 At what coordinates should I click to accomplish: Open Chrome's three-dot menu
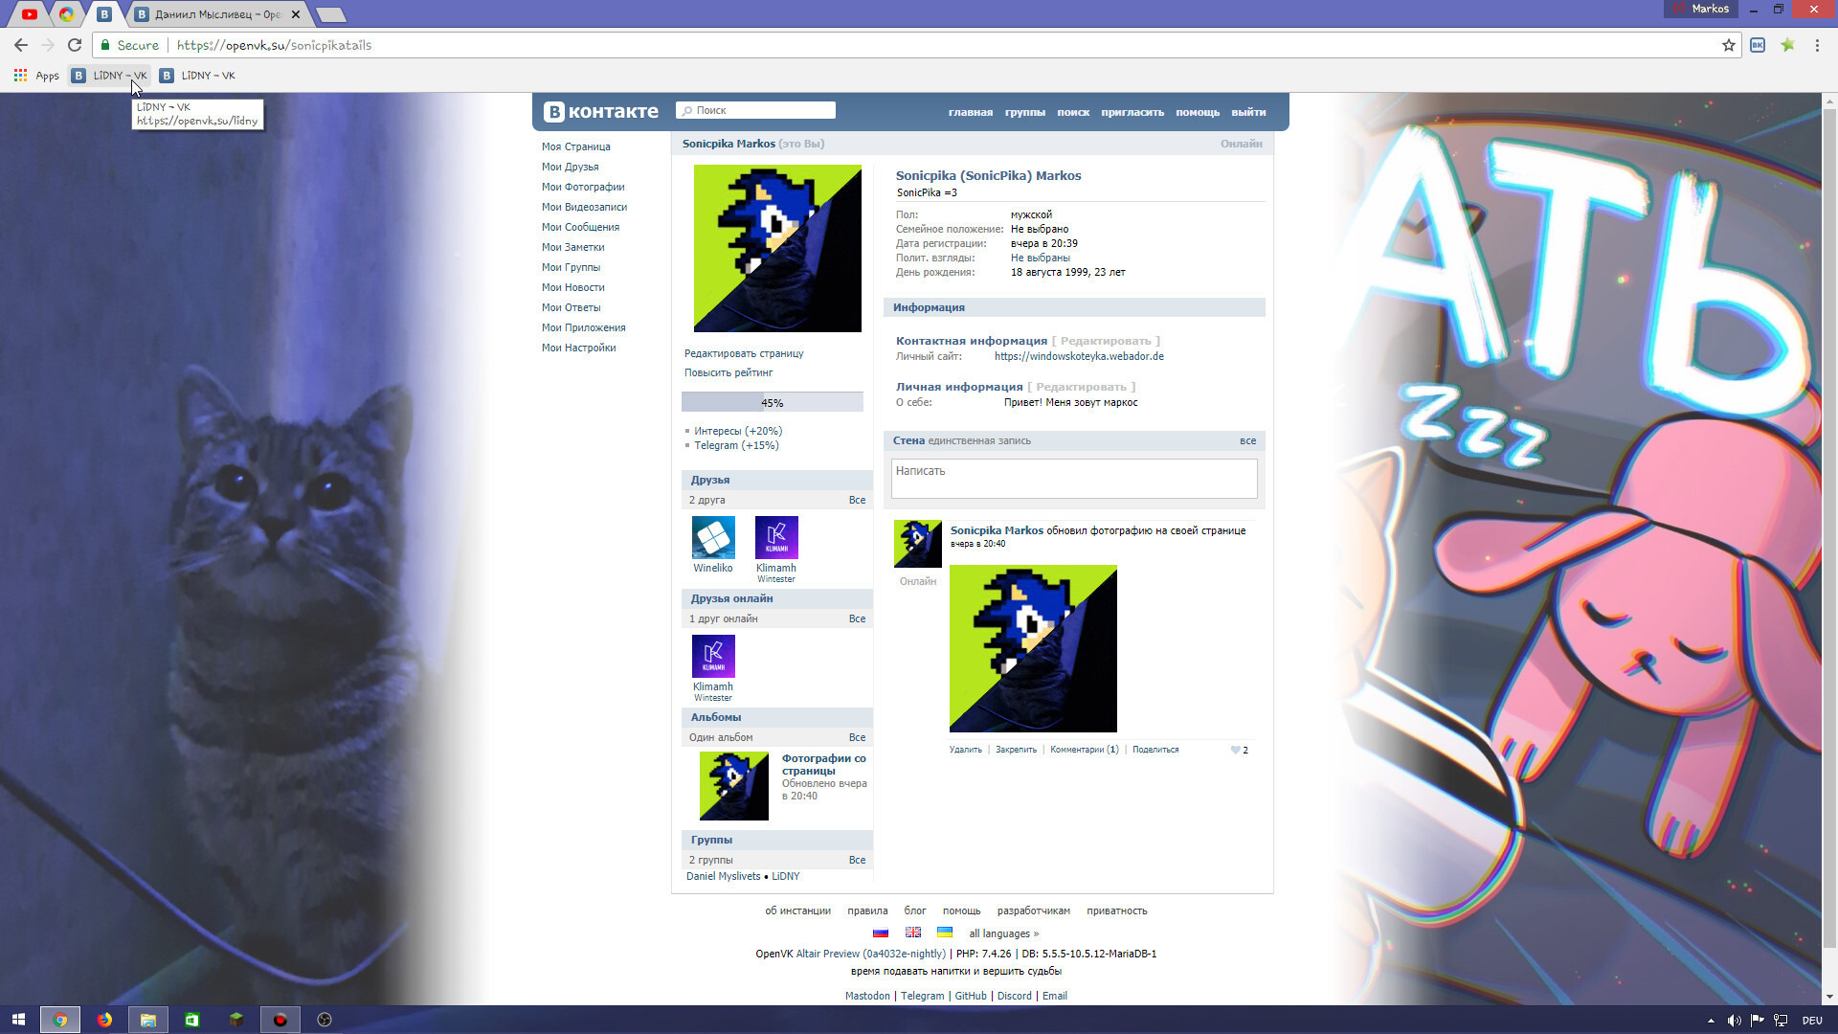tap(1816, 45)
